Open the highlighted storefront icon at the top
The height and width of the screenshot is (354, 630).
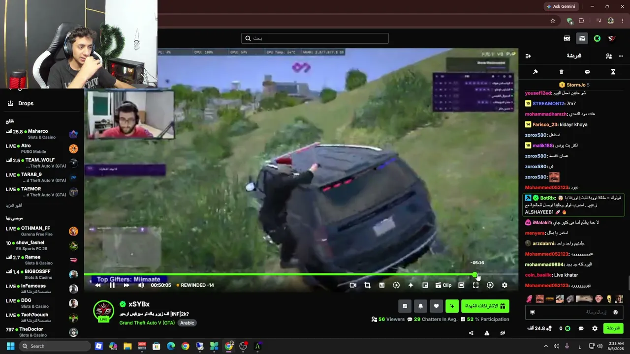pos(582,38)
